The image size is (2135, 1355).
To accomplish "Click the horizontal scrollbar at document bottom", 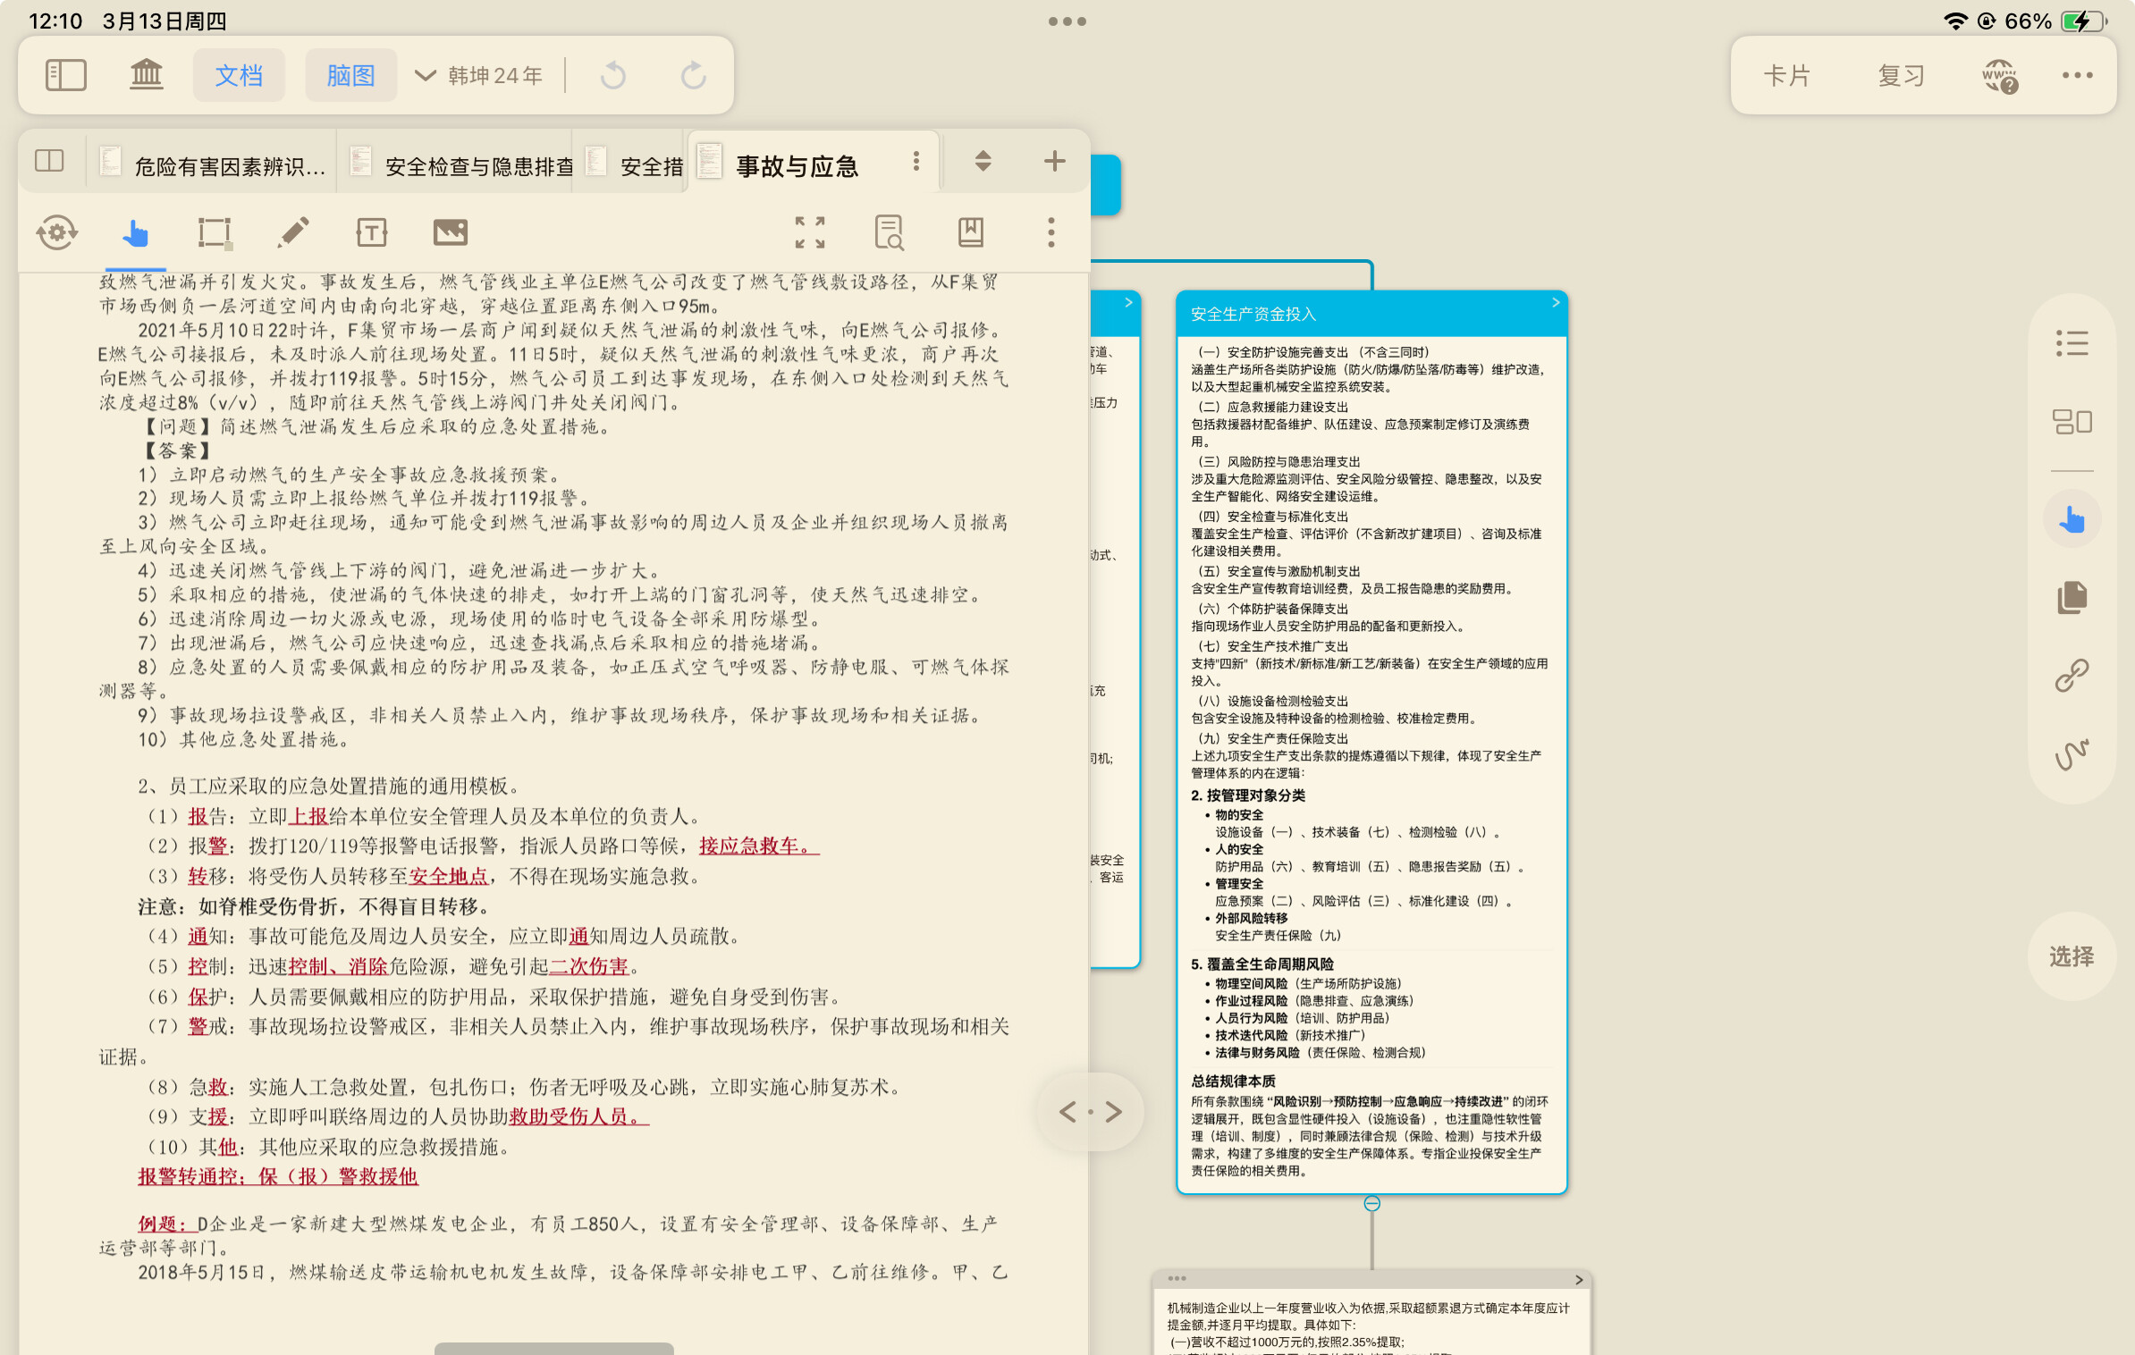I will point(553,1348).
